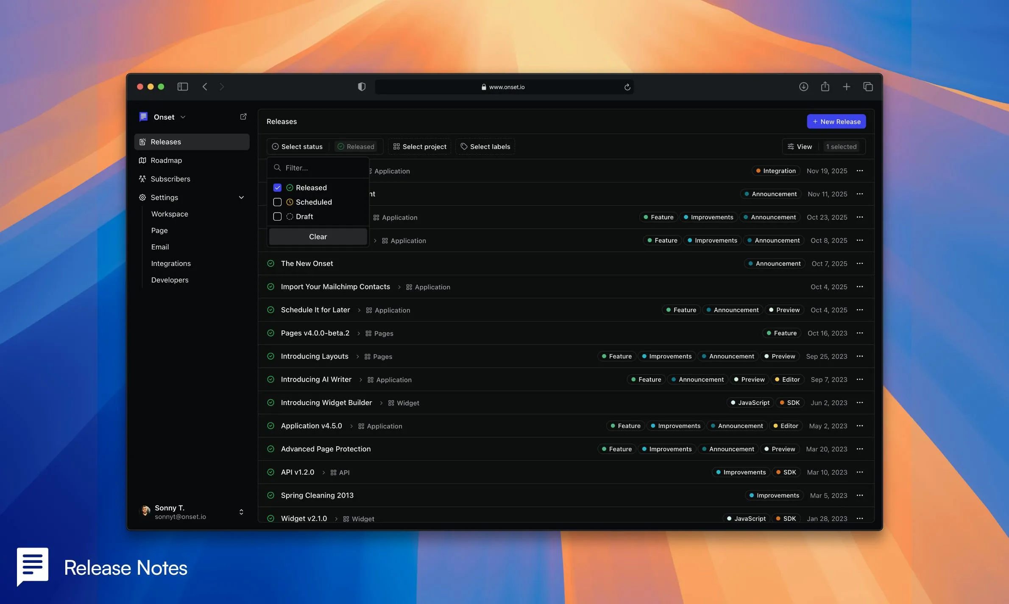This screenshot has height=604, width=1009.
Task: Open Developers settings
Action: point(170,280)
